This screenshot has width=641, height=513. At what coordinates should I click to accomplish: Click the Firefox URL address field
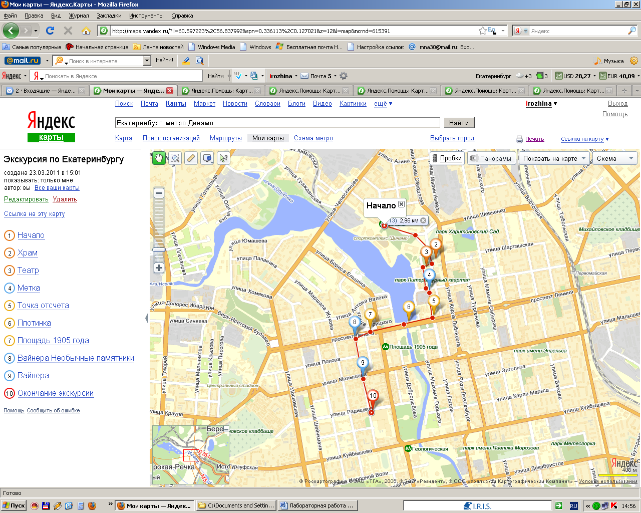click(293, 31)
